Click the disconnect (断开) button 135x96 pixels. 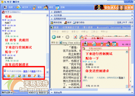tap(68, 23)
